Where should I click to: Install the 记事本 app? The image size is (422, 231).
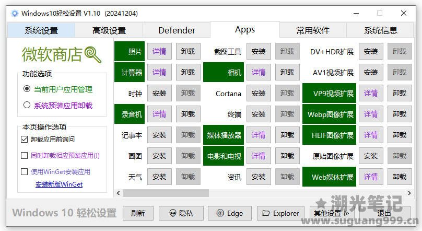pos(159,135)
